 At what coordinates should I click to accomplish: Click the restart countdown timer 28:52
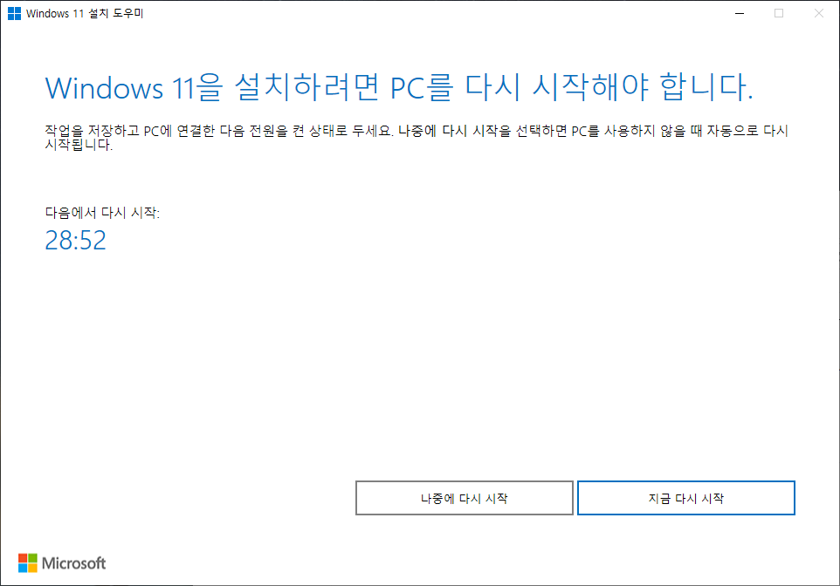click(76, 241)
